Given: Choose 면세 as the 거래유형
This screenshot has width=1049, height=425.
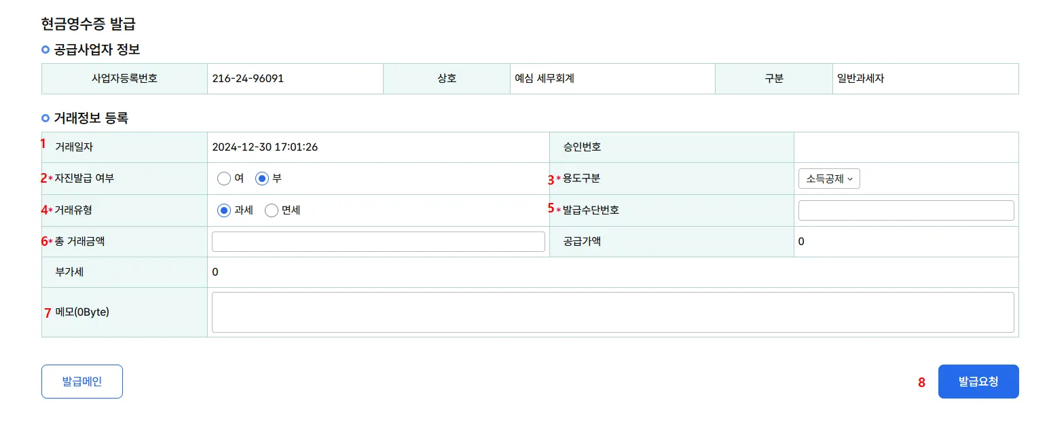Looking at the screenshot, I should point(272,210).
